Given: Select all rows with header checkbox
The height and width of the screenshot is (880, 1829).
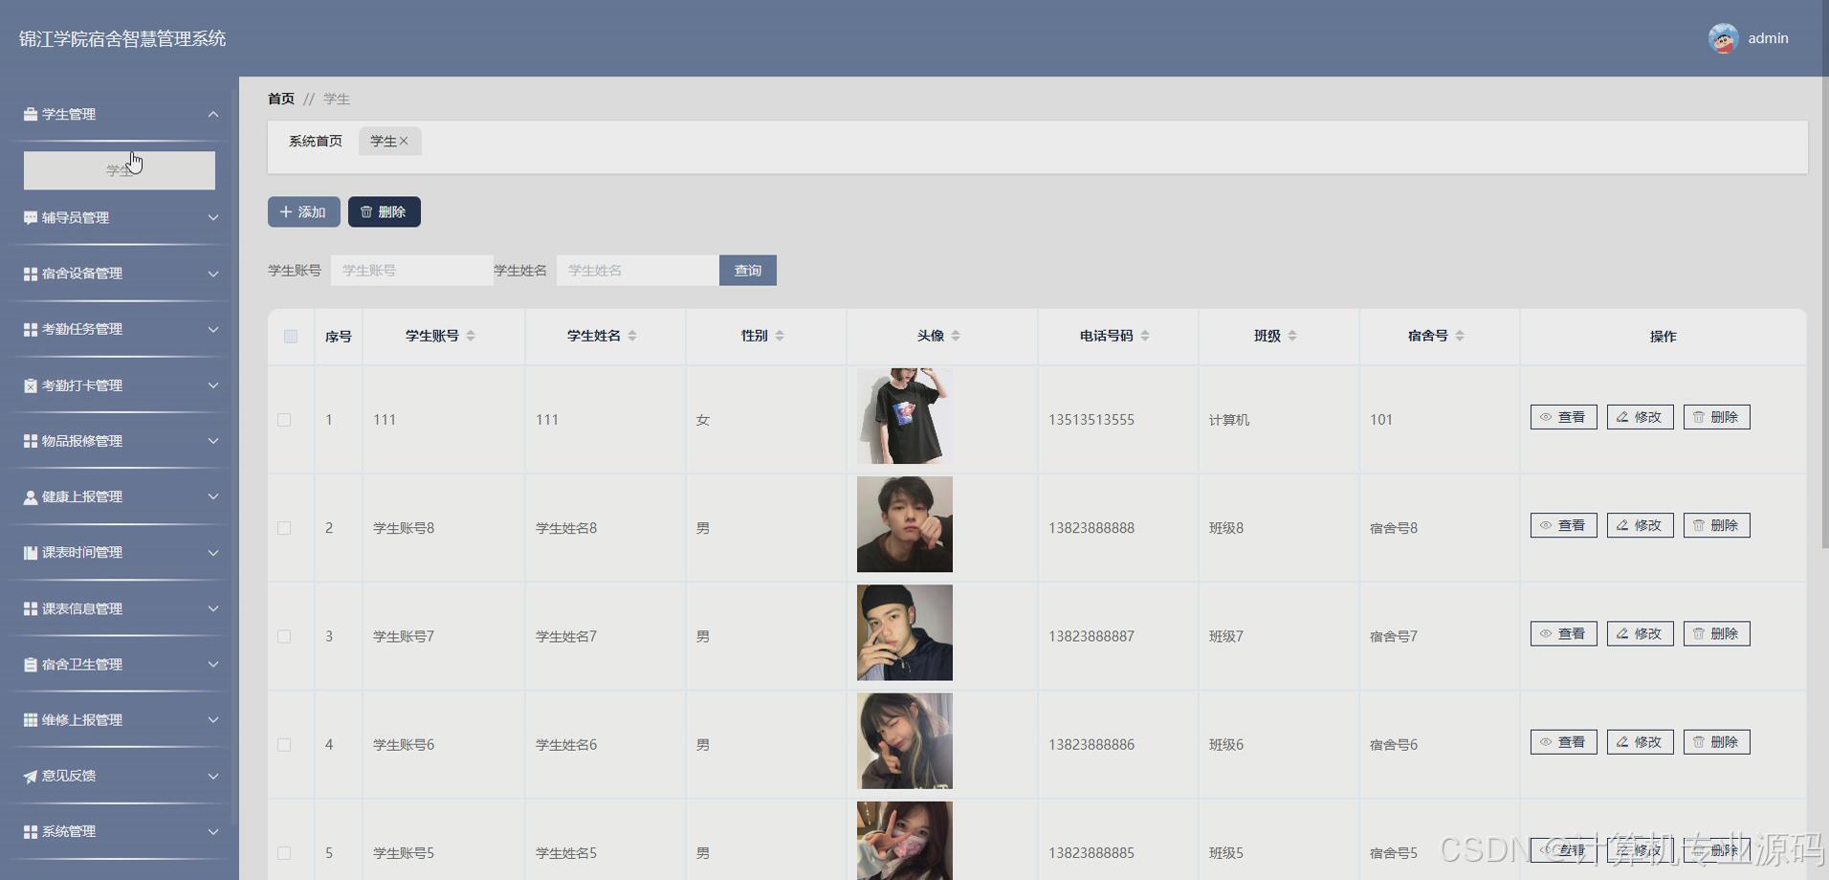Looking at the screenshot, I should pyautogui.click(x=291, y=336).
